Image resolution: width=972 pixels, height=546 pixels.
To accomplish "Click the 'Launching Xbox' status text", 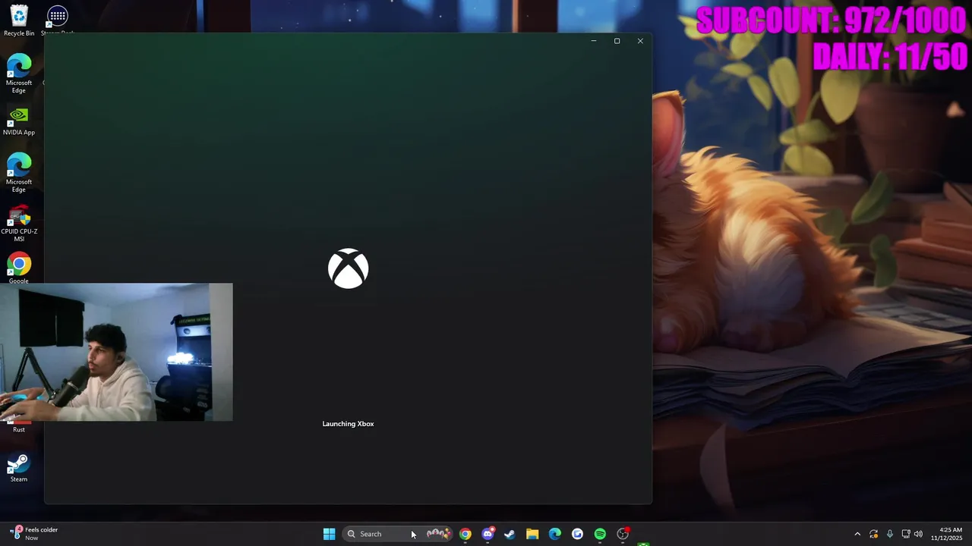I will [x=348, y=424].
